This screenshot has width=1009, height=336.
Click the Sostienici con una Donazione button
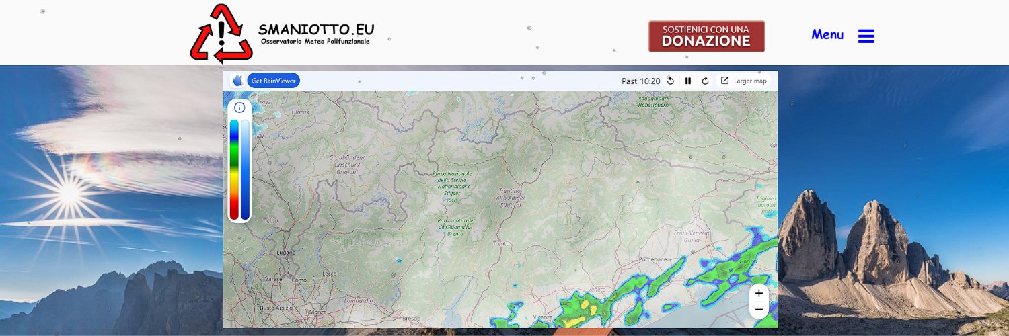pyautogui.click(x=706, y=36)
